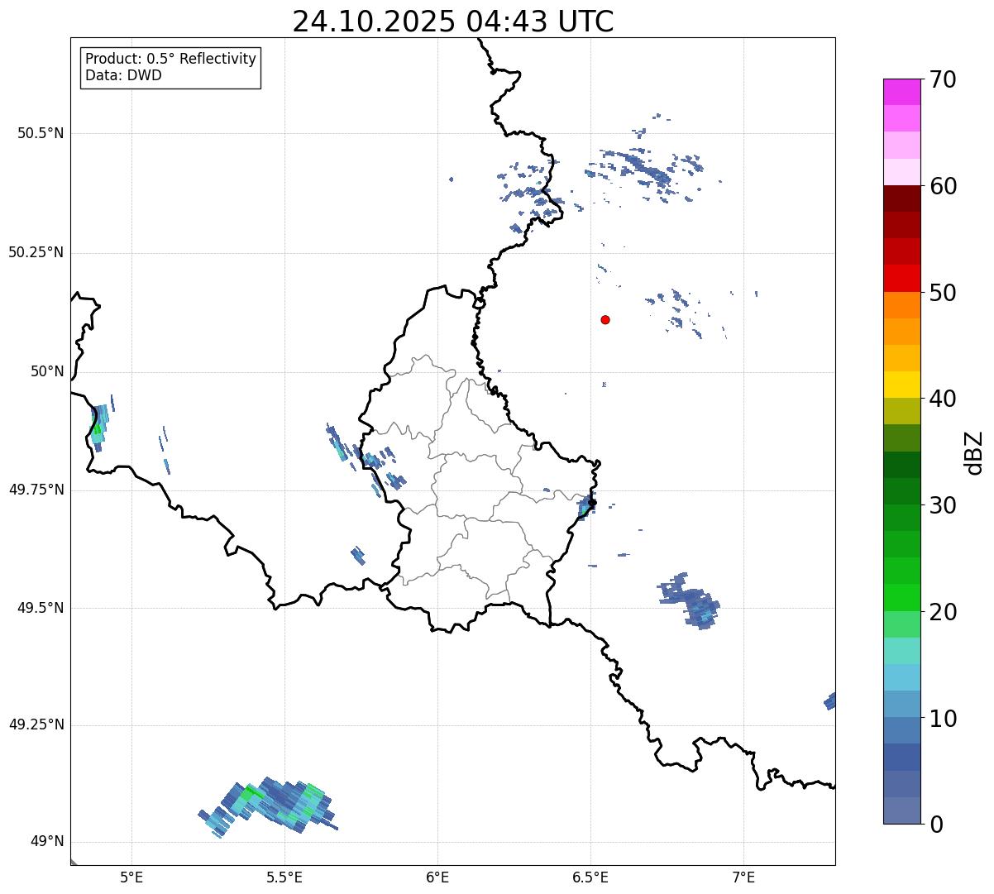Screen dimensions: 994x894
Task: Click the 10 value on the colorbar
Action: 943,718
